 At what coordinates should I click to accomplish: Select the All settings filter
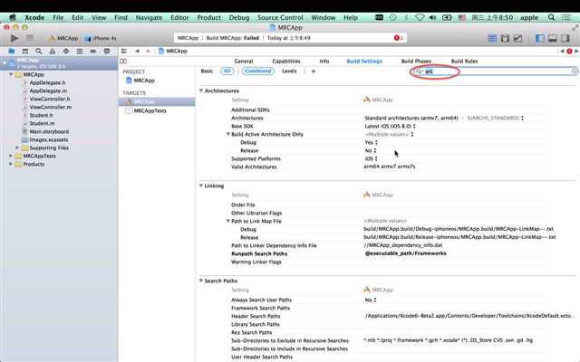click(227, 71)
